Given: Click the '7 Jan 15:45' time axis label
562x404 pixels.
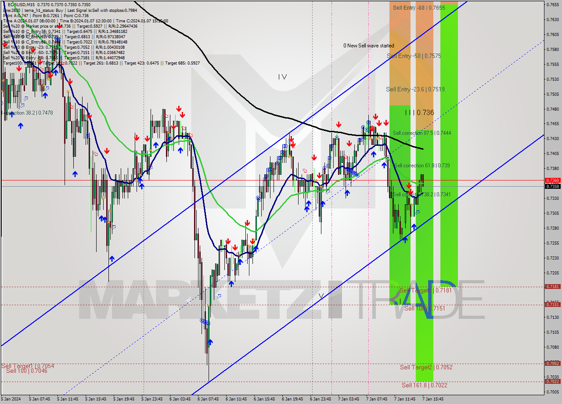Looking at the screenshot, I should (433, 399).
